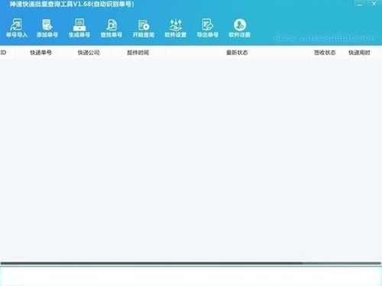Sort by the ID column header
382x286 pixels.
pos(4,53)
